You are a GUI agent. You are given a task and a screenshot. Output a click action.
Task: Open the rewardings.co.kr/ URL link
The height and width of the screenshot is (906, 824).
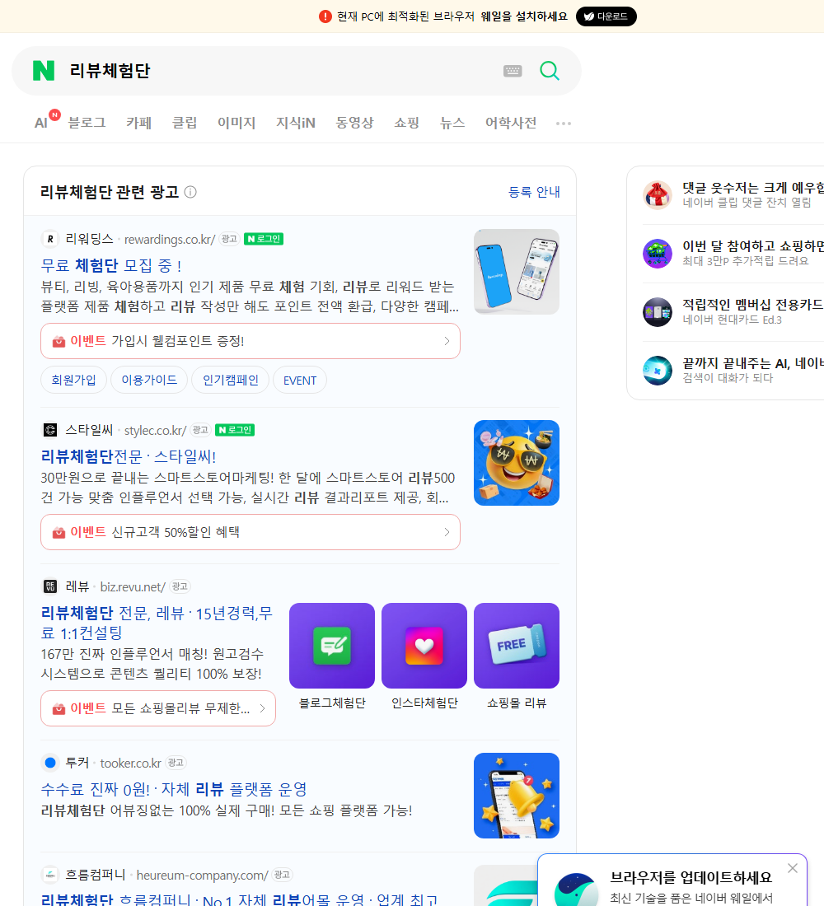170,239
